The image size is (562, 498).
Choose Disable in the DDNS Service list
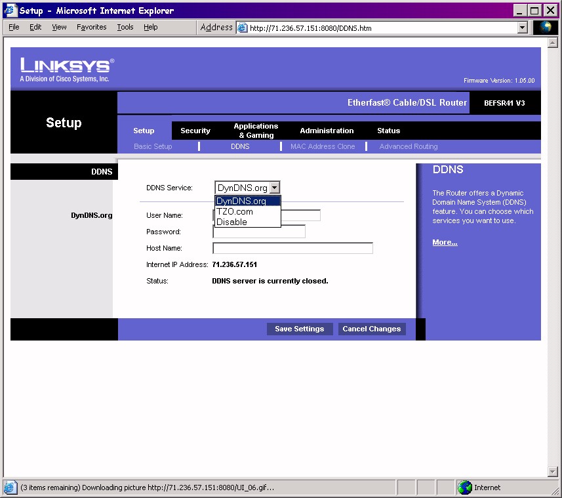pyautogui.click(x=231, y=222)
